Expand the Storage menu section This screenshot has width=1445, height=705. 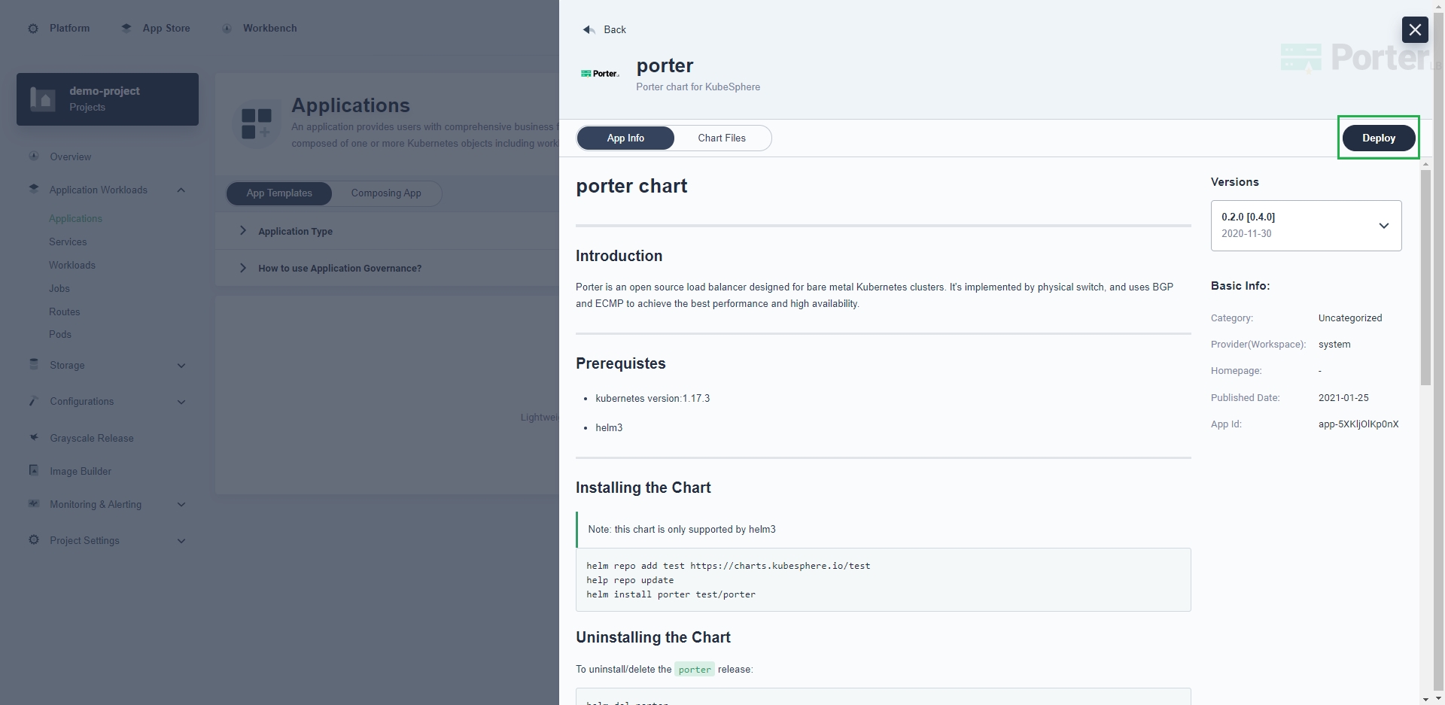click(181, 366)
